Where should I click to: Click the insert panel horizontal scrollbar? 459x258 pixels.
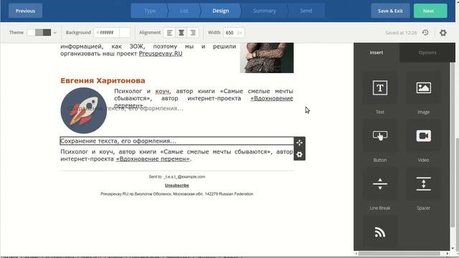399,253
